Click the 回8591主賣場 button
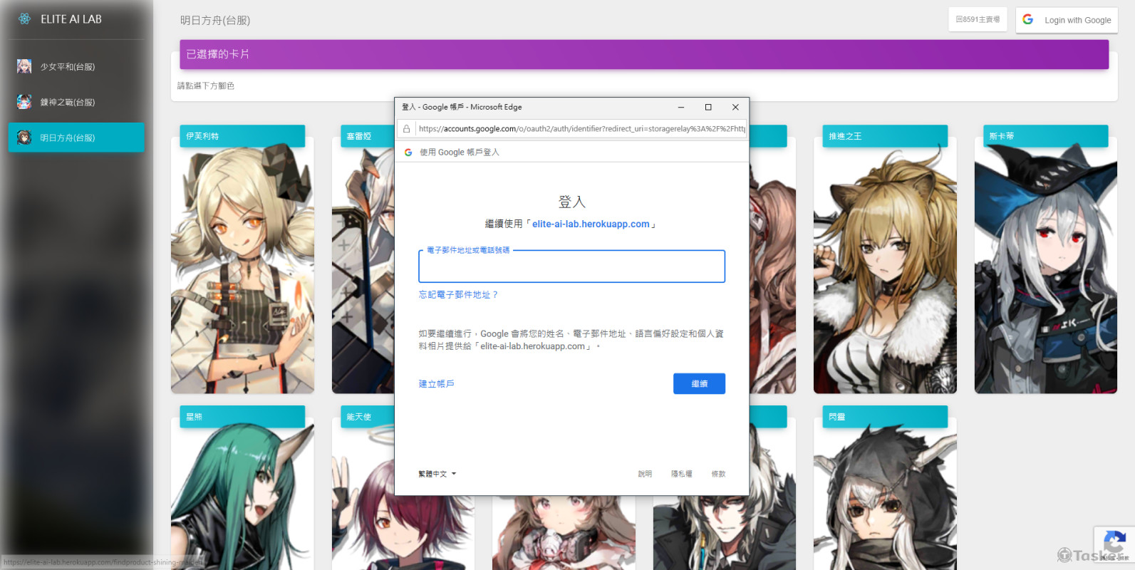 pos(978,19)
